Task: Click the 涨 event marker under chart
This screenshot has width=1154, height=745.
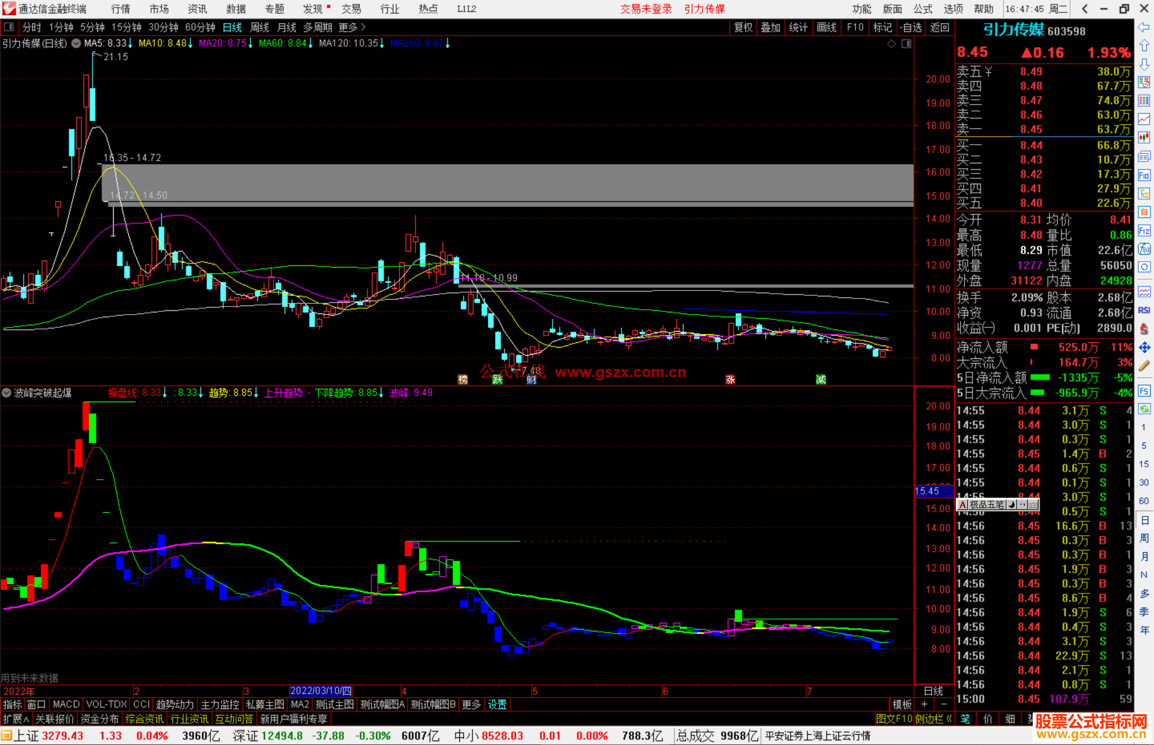Action: (x=730, y=379)
